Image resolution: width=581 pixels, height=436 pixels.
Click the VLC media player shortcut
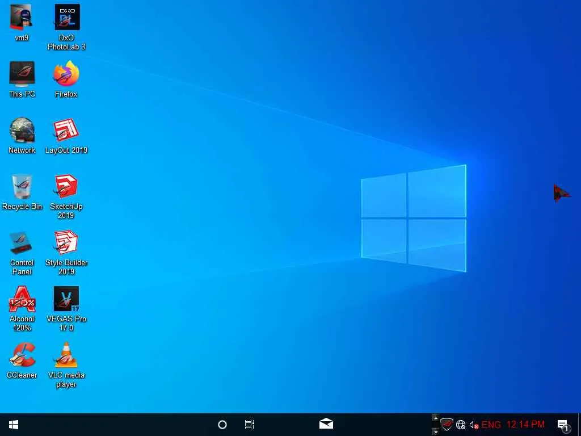66,365
